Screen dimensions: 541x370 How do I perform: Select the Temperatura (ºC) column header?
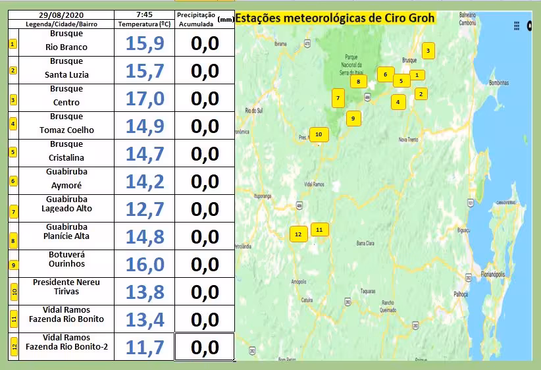[144, 24]
